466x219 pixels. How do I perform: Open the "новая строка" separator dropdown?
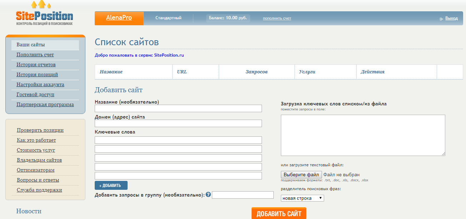tap(302, 198)
